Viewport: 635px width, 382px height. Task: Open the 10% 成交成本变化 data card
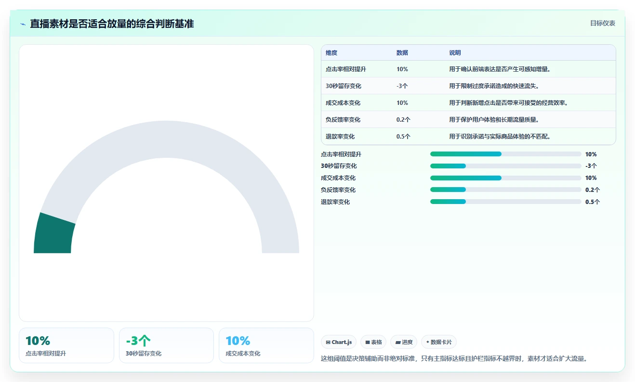266,345
